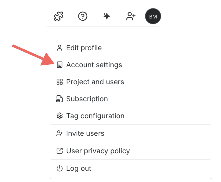
Task: Open the User privacy policy link
Action: [131, 151]
